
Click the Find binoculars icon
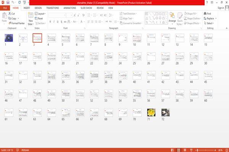[205, 14]
